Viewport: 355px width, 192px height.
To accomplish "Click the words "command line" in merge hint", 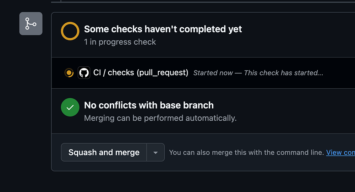I will tap(302, 153).
